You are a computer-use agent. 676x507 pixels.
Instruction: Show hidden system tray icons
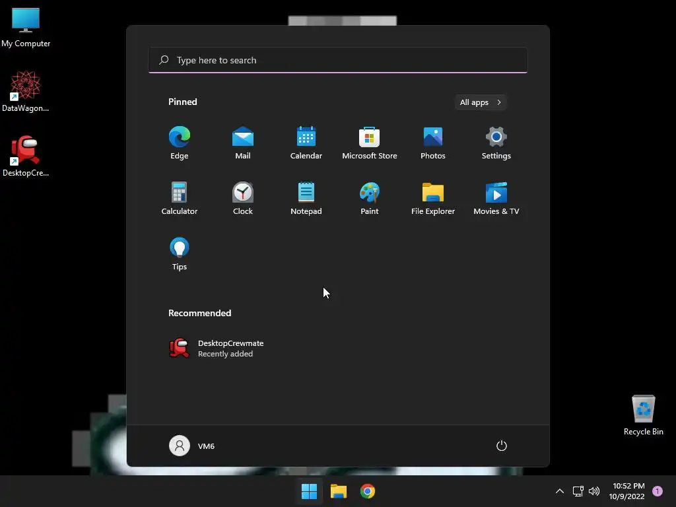560,491
